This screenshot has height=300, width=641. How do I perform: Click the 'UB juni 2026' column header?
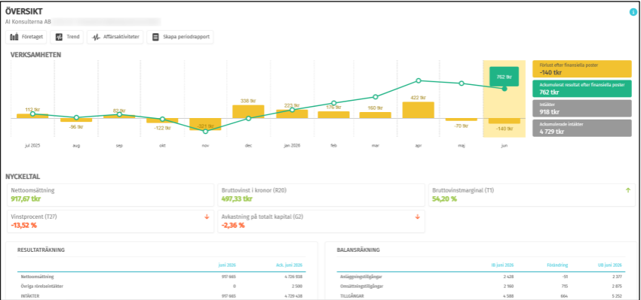(x=610, y=265)
